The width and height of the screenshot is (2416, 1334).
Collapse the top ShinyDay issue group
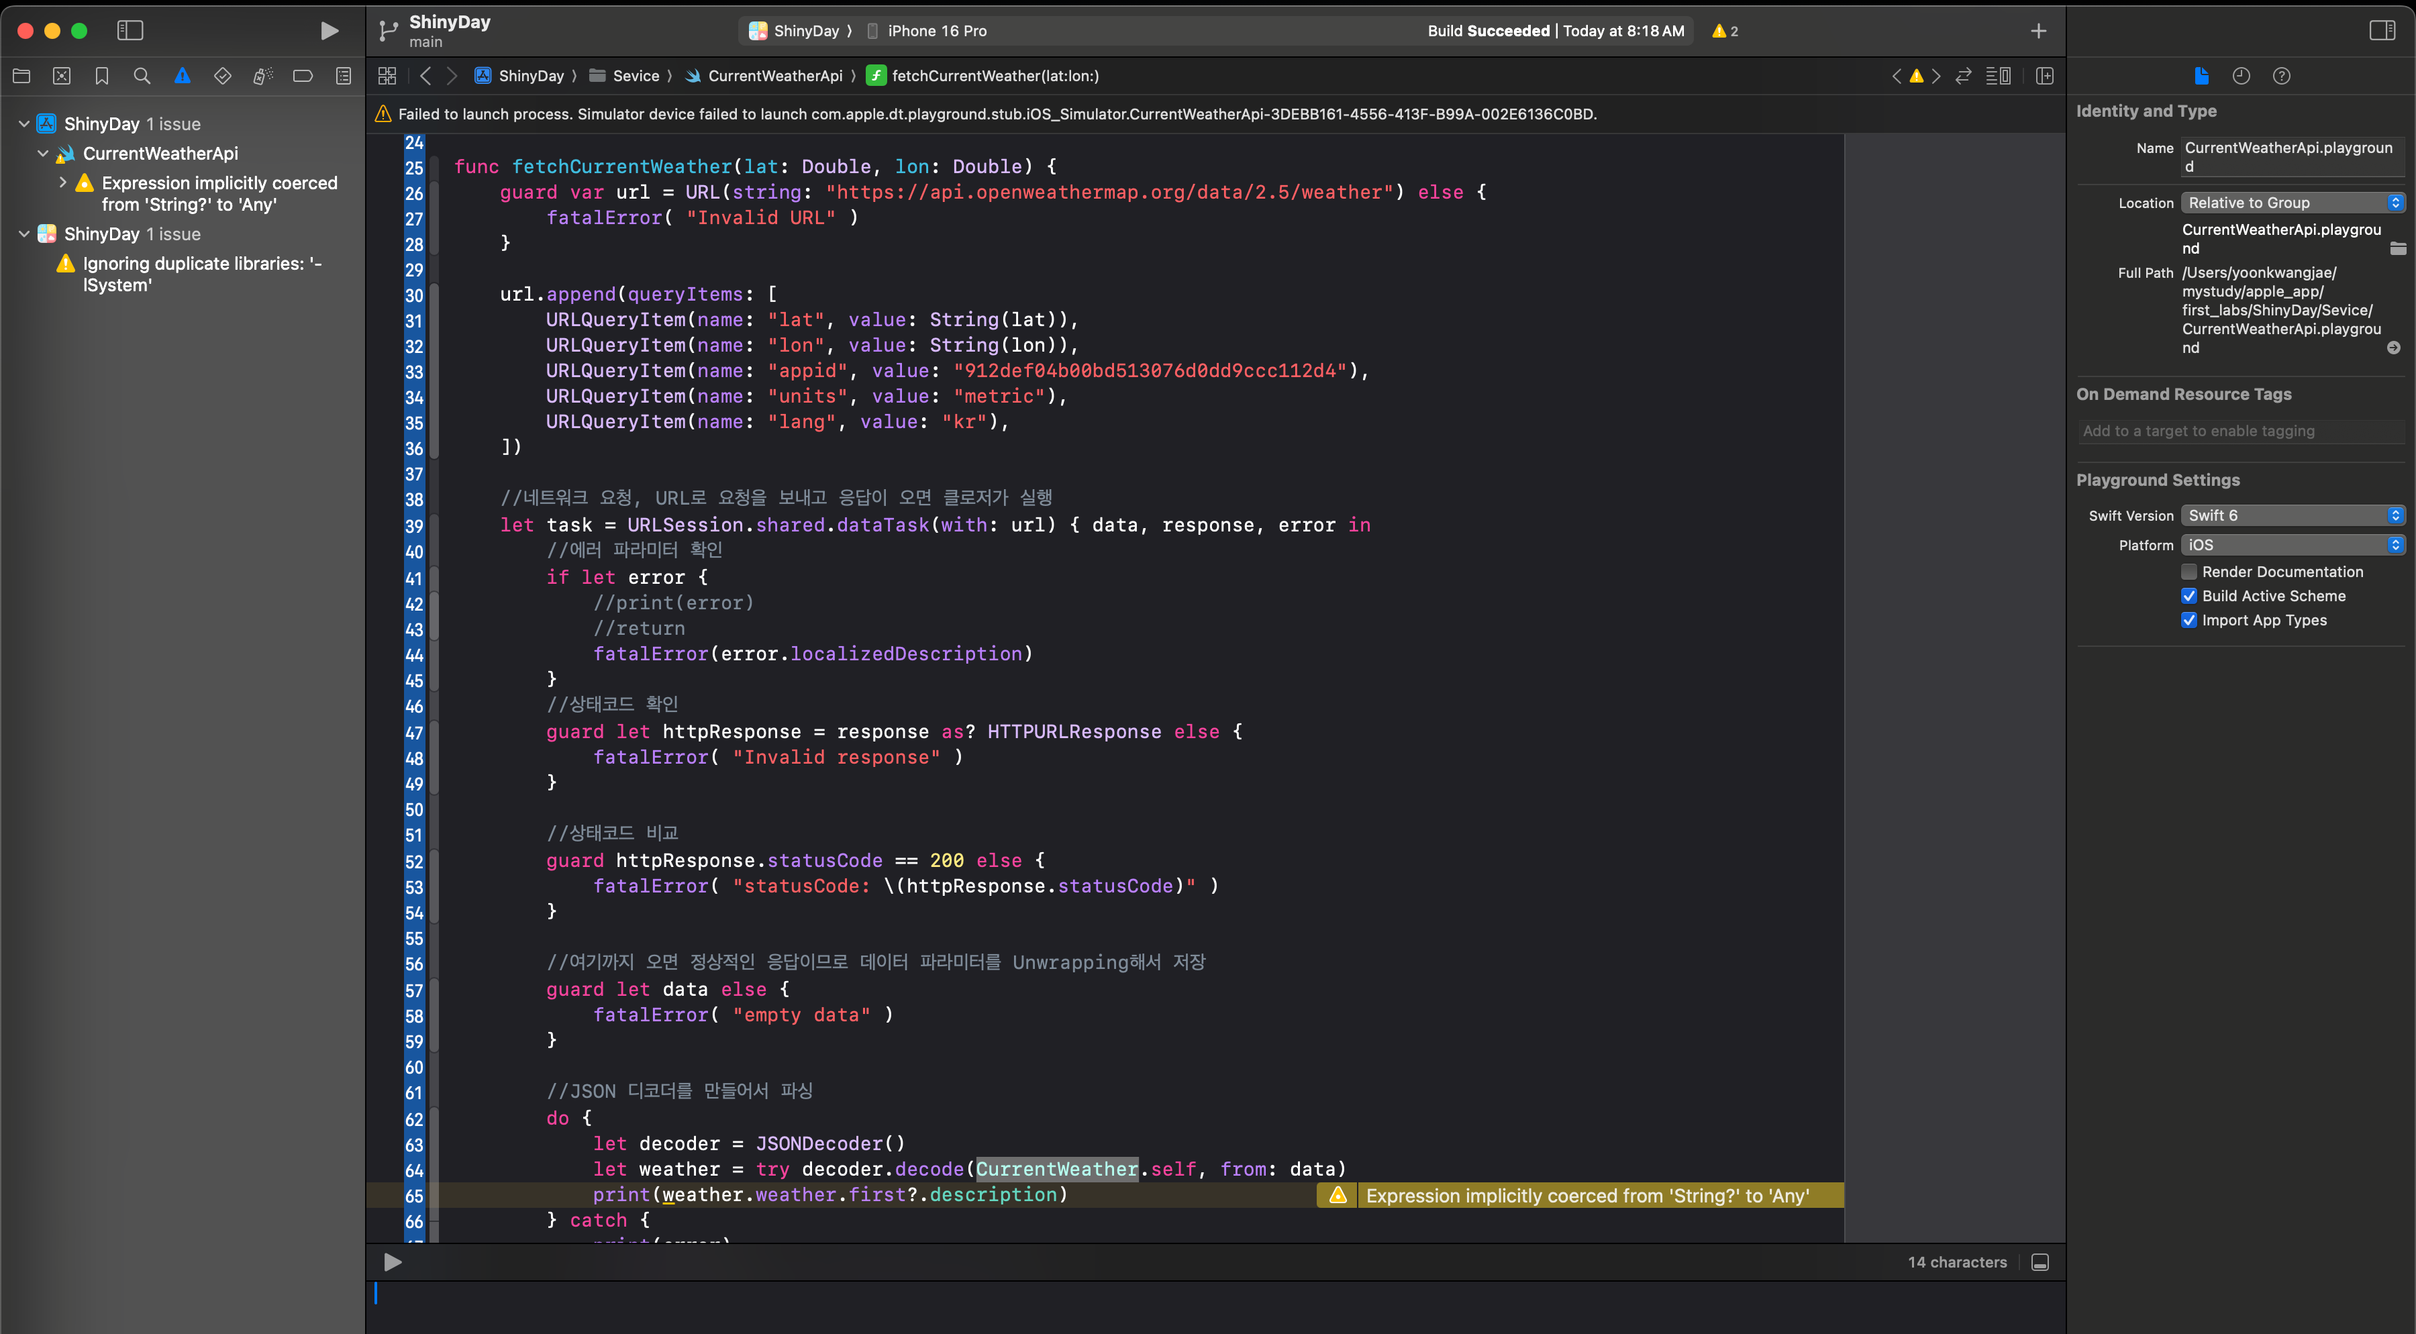[x=24, y=123]
